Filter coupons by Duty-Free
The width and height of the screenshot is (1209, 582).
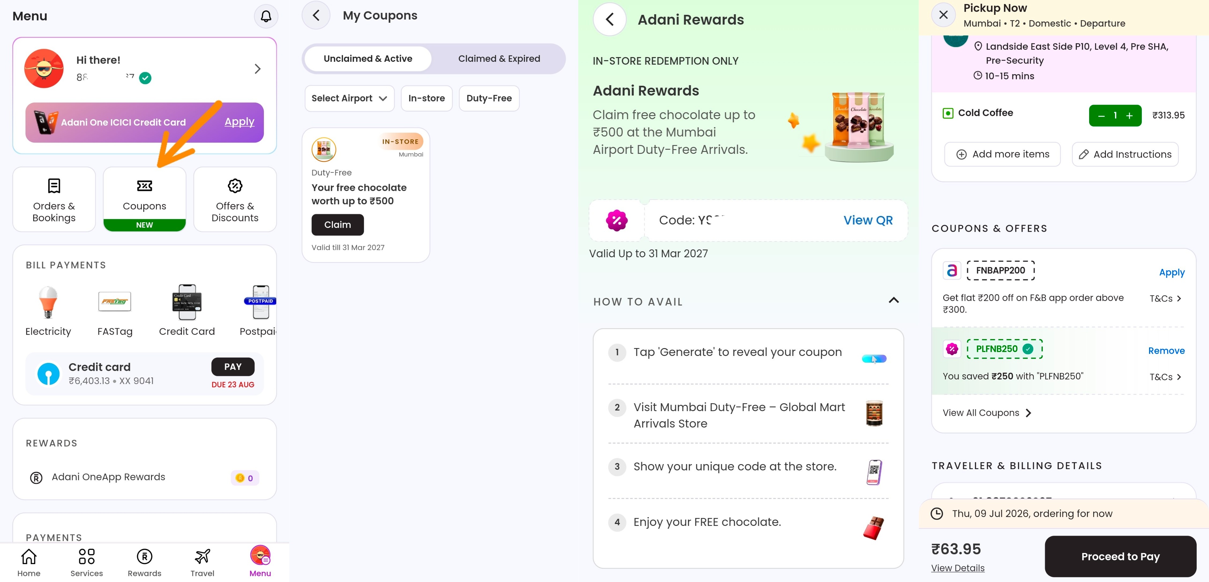coord(488,98)
